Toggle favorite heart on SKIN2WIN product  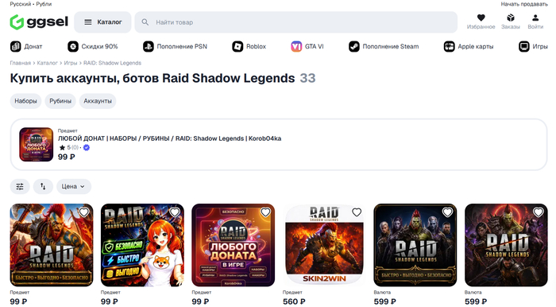(x=357, y=212)
